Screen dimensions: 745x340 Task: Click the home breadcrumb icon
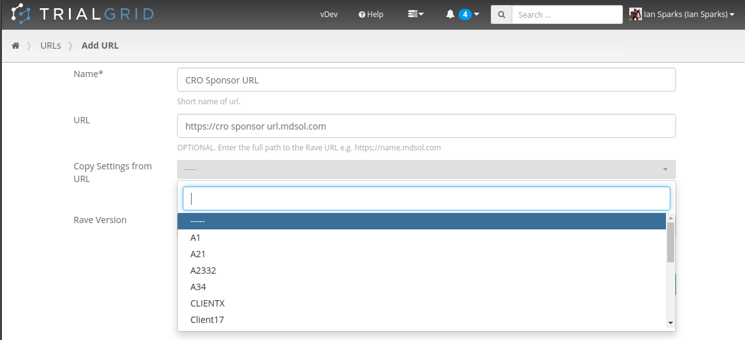(x=16, y=46)
